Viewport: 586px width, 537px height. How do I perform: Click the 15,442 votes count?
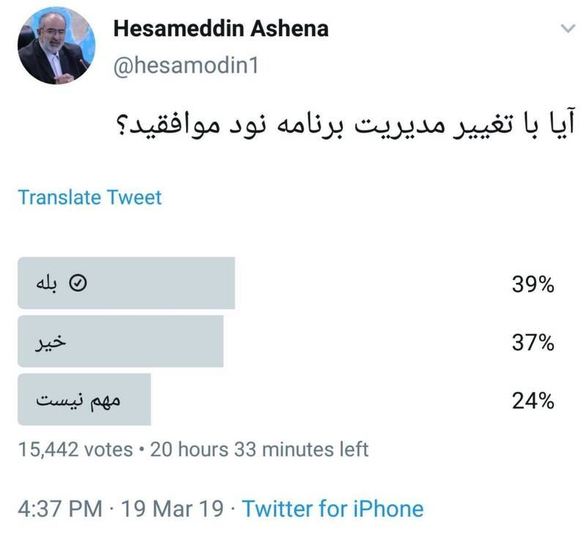(76, 448)
